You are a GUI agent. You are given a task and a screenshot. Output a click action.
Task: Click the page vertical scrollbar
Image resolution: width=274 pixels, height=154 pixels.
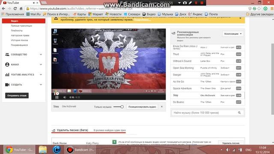[272, 80]
